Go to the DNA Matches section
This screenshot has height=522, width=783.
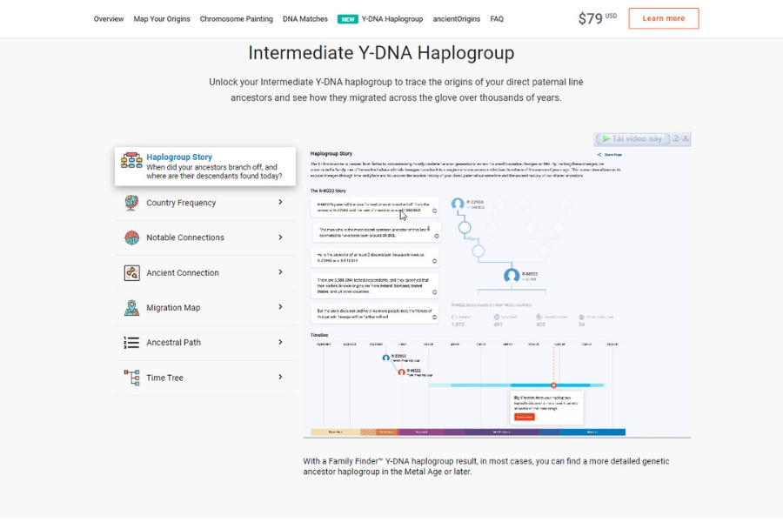(305, 19)
